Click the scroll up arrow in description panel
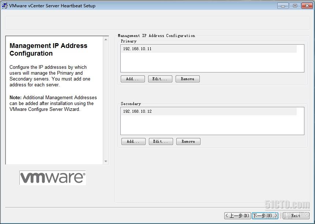Image resolution: width=315 pixels, height=224 pixels. pyautogui.click(x=106, y=40)
